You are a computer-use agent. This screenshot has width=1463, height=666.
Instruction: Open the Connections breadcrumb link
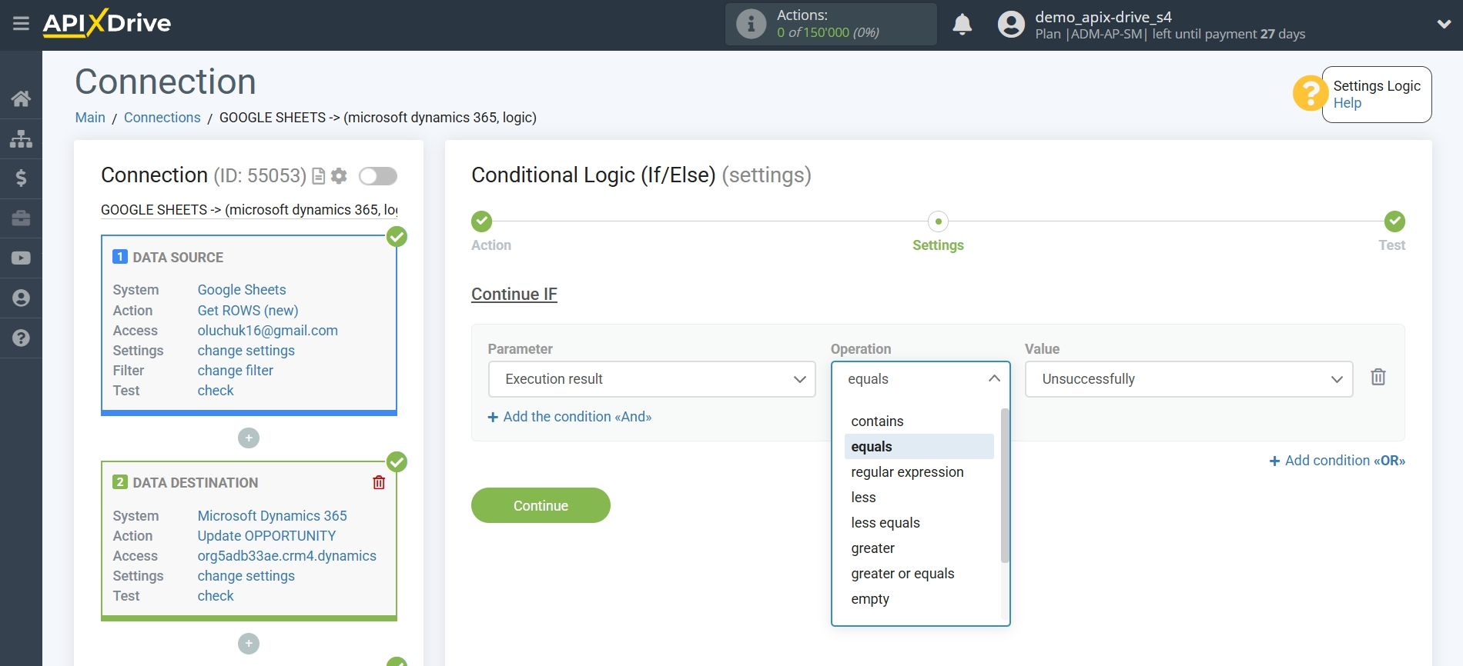click(x=162, y=118)
